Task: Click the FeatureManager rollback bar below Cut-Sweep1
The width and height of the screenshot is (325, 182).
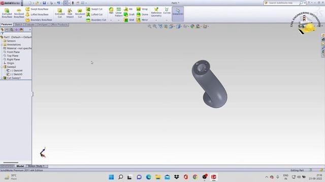Action: pyautogui.click(x=16, y=80)
